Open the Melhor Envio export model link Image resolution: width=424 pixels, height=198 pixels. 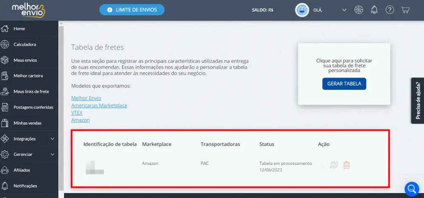coord(86,98)
